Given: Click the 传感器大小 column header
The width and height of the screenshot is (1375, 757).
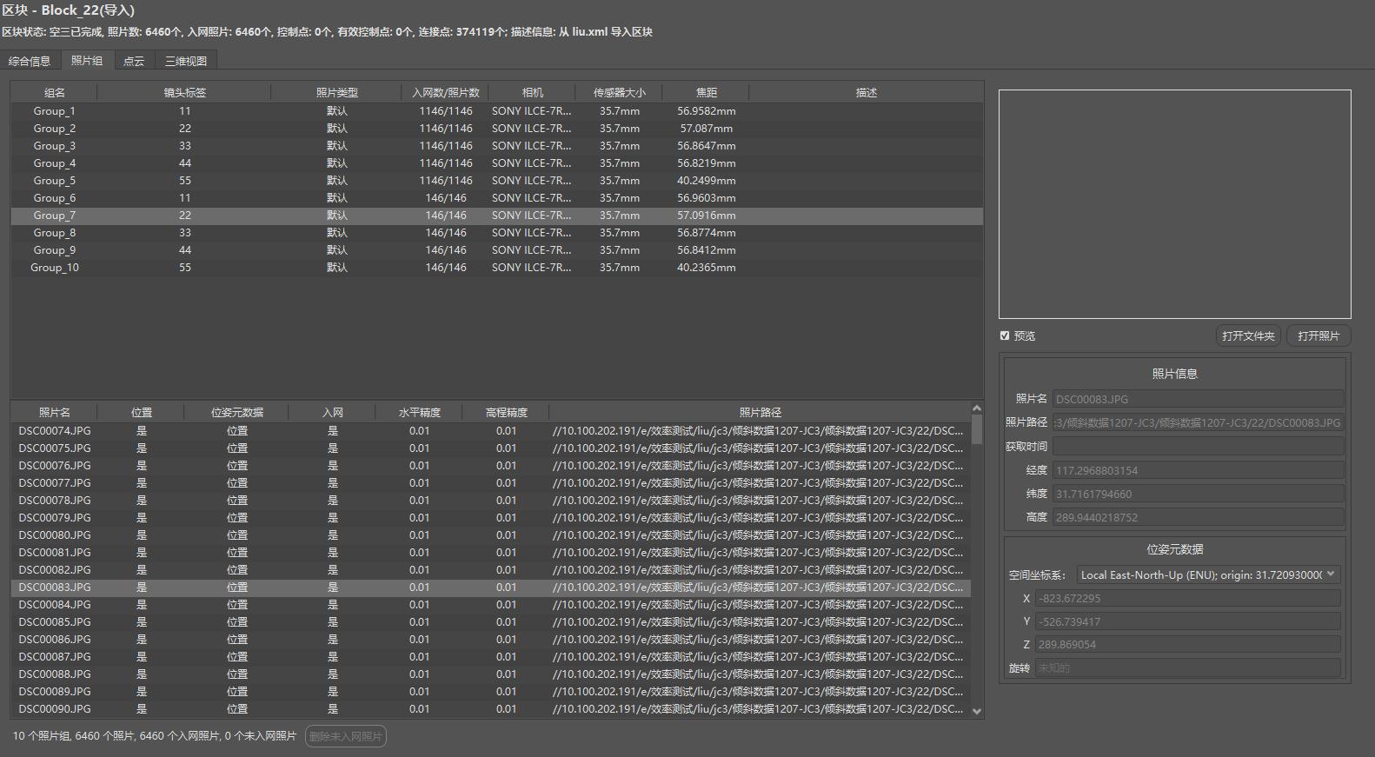Looking at the screenshot, I should [619, 92].
